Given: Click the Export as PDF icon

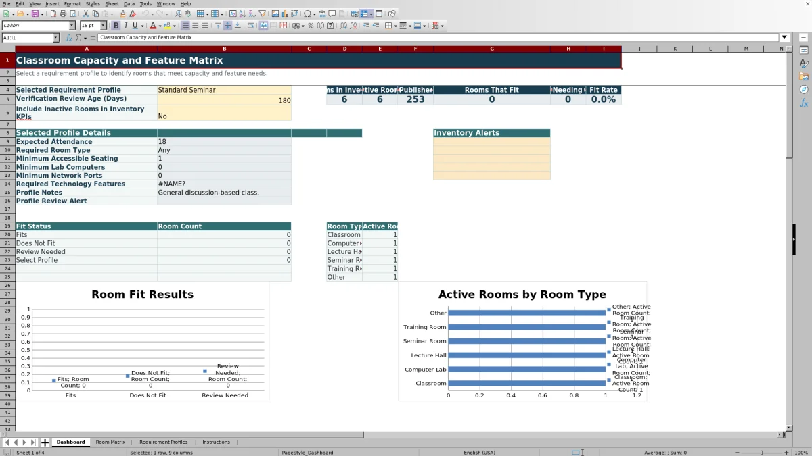Looking at the screenshot, I should (x=53, y=14).
